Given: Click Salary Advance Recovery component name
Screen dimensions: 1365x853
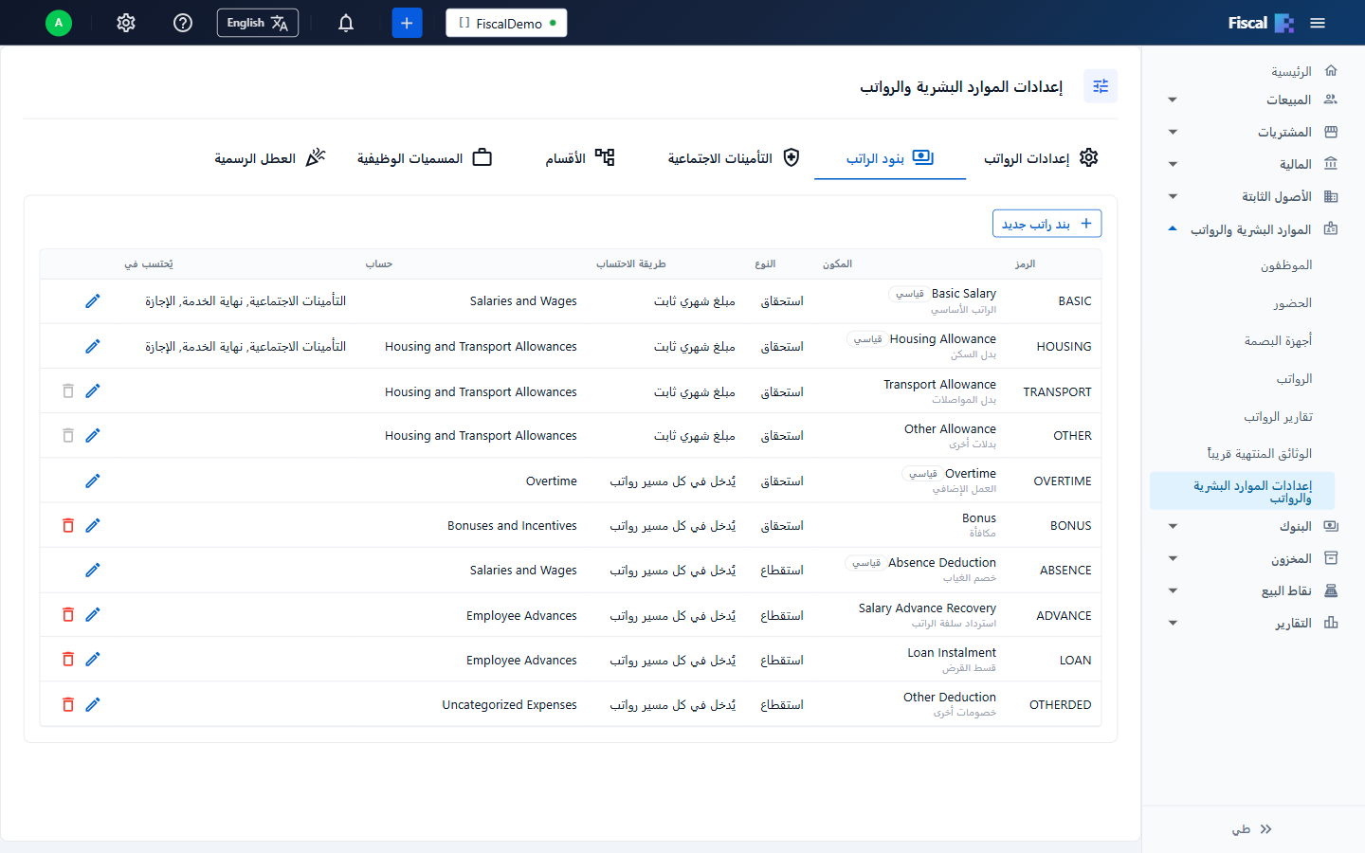Looking at the screenshot, I should tap(927, 608).
